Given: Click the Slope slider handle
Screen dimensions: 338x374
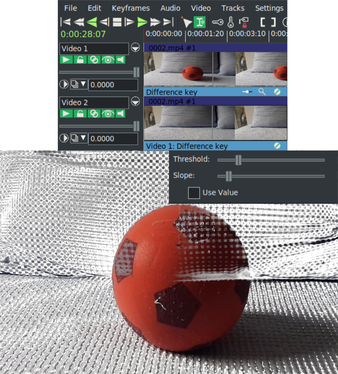Looking at the screenshot, I should (228, 176).
